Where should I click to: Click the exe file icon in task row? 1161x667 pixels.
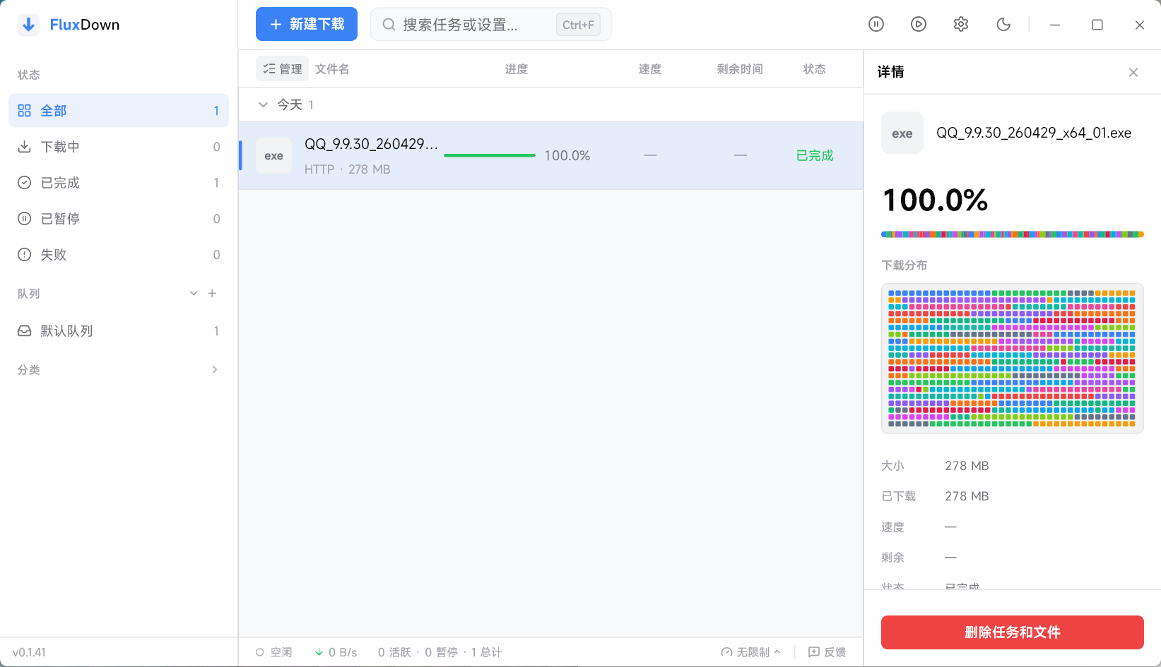pyautogui.click(x=274, y=156)
